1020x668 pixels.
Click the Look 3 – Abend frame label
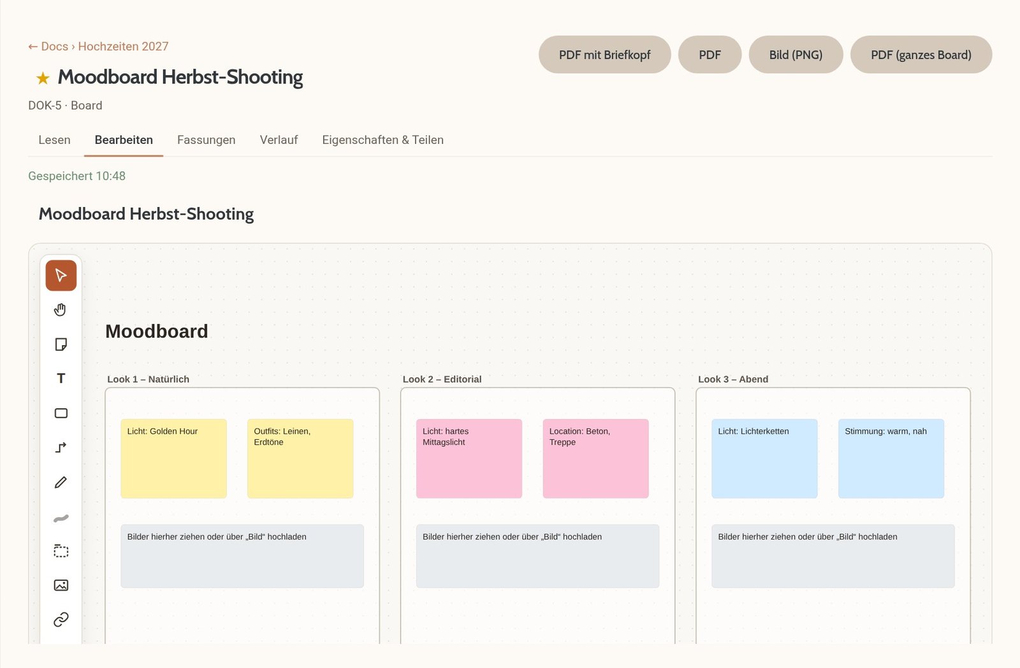[733, 379]
